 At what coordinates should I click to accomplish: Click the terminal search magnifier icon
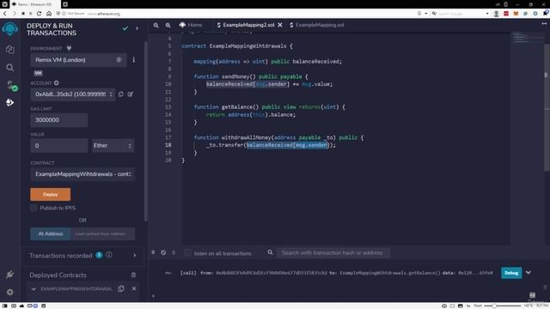(x=270, y=252)
